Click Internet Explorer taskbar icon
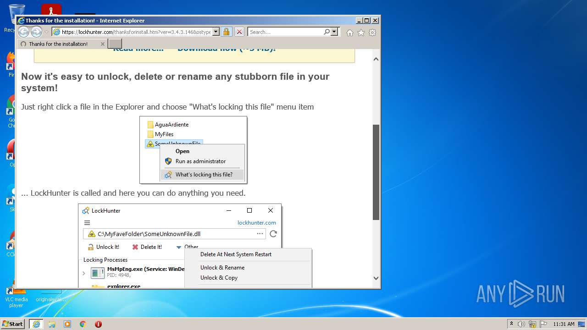This screenshot has height=330, width=587. pyautogui.click(x=36, y=324)
